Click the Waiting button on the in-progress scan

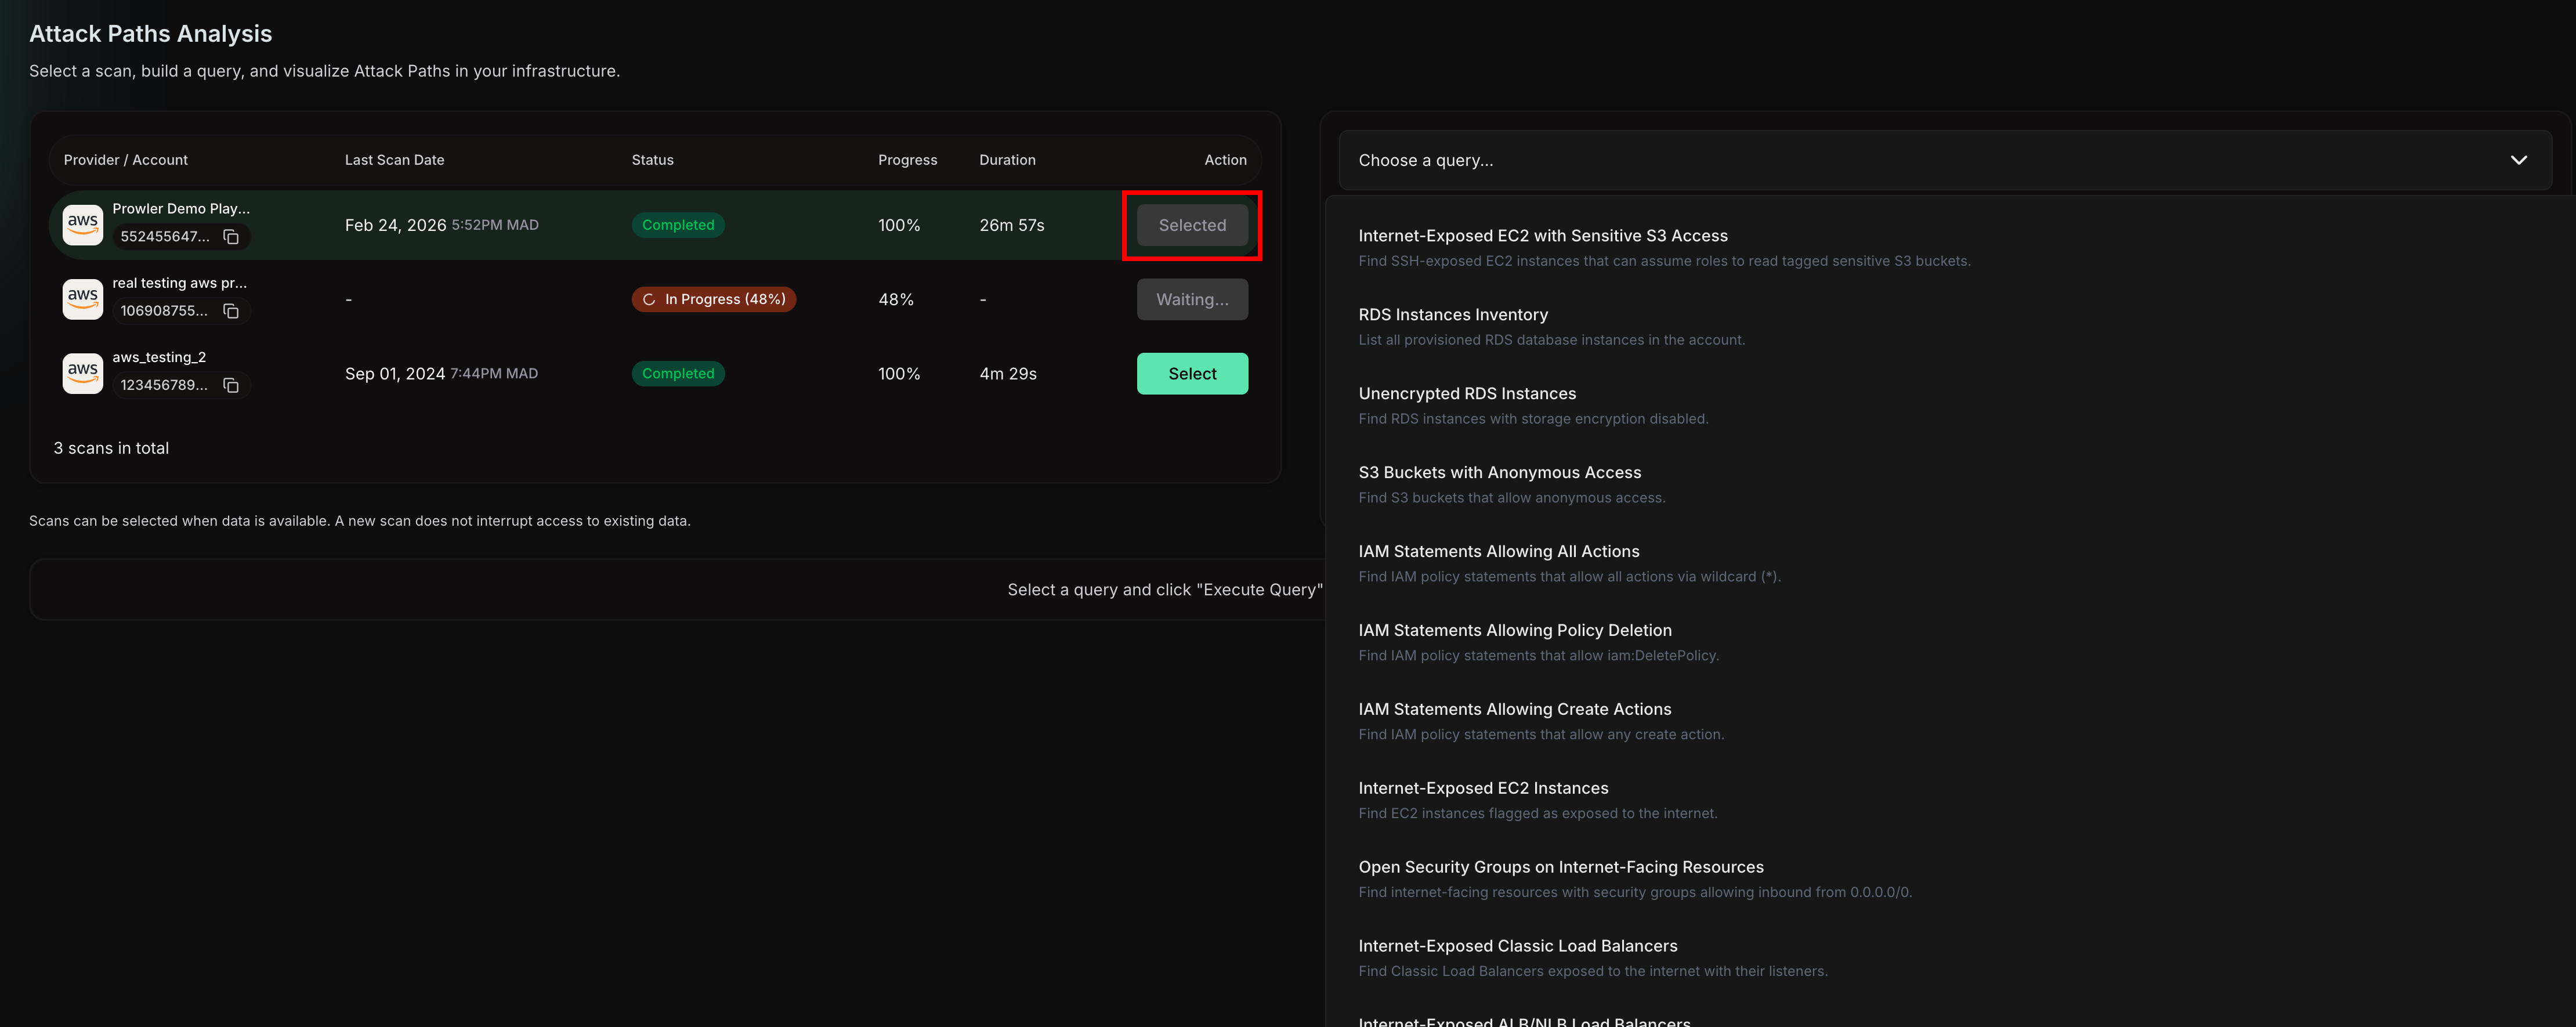(1192, 299)
